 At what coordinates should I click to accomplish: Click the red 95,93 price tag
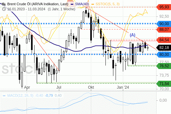[x=164, y=7]
